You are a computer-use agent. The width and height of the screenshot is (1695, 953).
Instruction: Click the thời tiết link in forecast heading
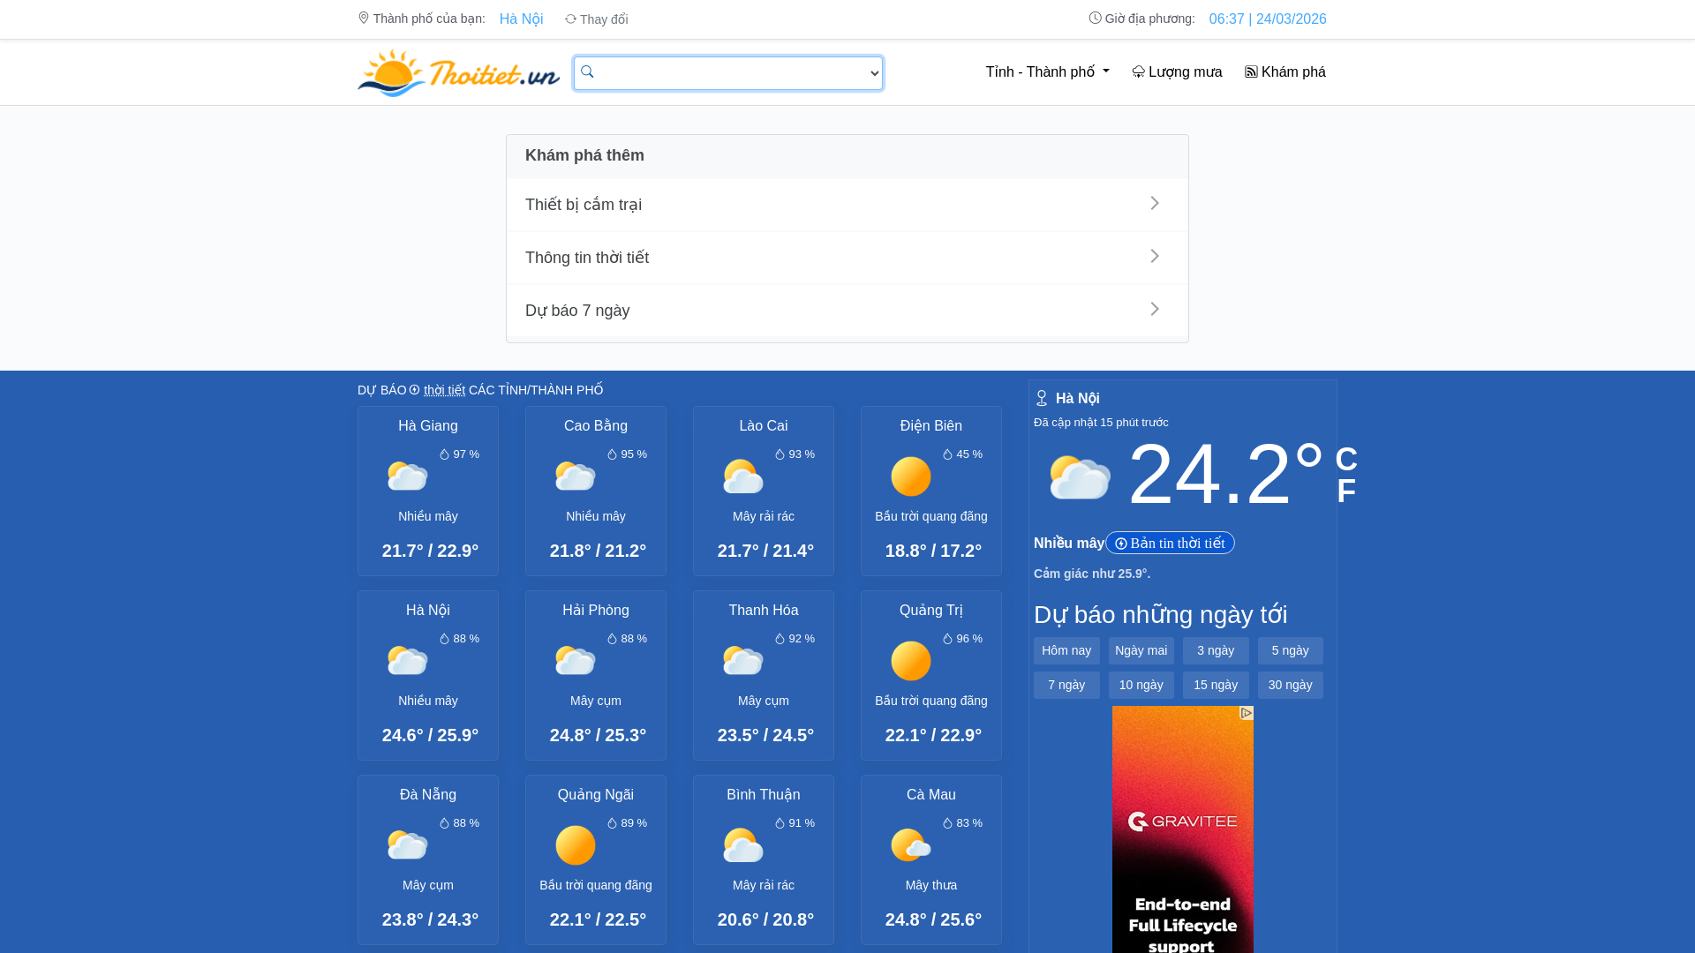coord(444,390)
